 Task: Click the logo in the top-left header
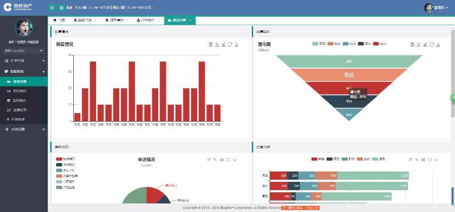pyautogui.click(x=18, y=7)
